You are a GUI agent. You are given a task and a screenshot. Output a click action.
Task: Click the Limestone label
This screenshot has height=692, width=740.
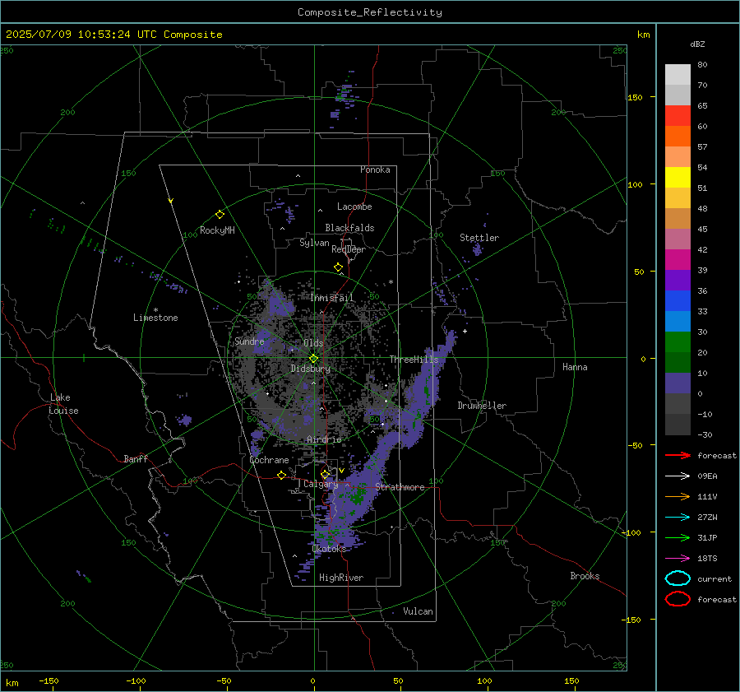[x=155, y=318]
